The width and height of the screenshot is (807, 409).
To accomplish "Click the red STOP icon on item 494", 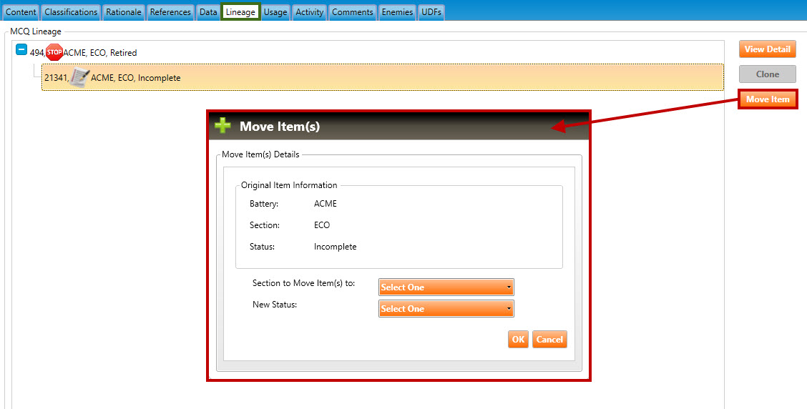I will point(54,52).
